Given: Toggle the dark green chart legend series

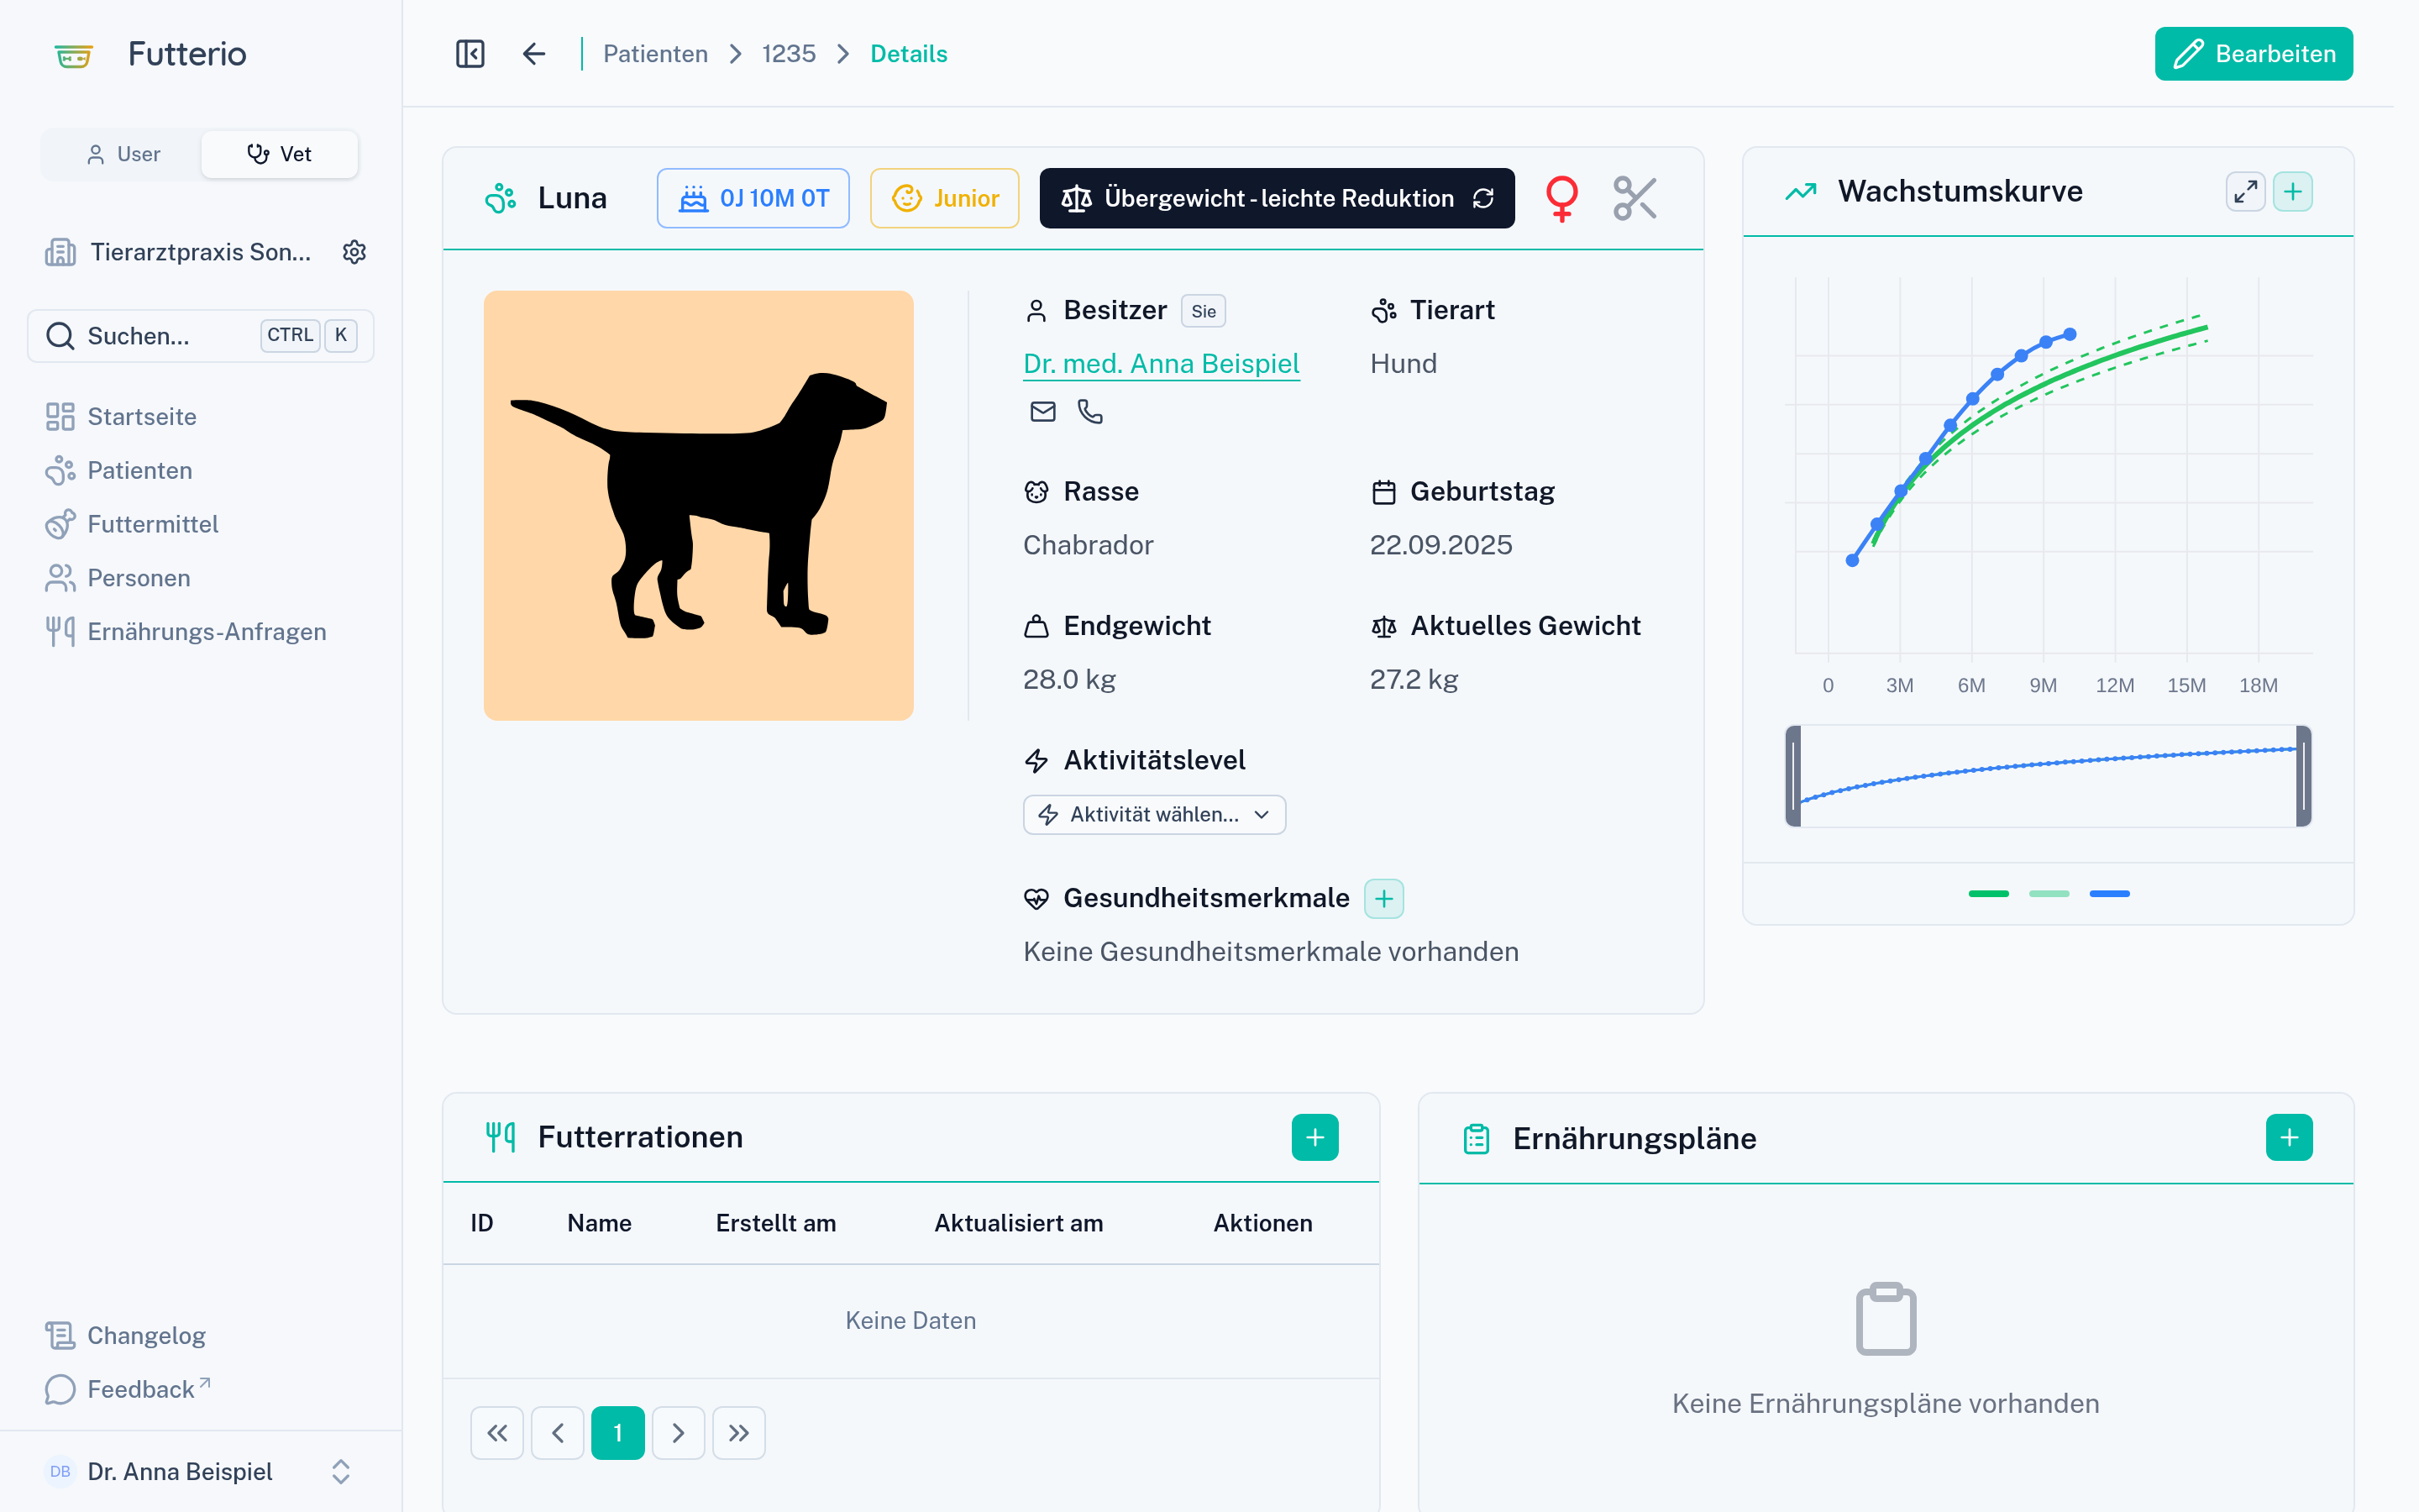Looking at the screenshot, I should tap(1988, 893).
